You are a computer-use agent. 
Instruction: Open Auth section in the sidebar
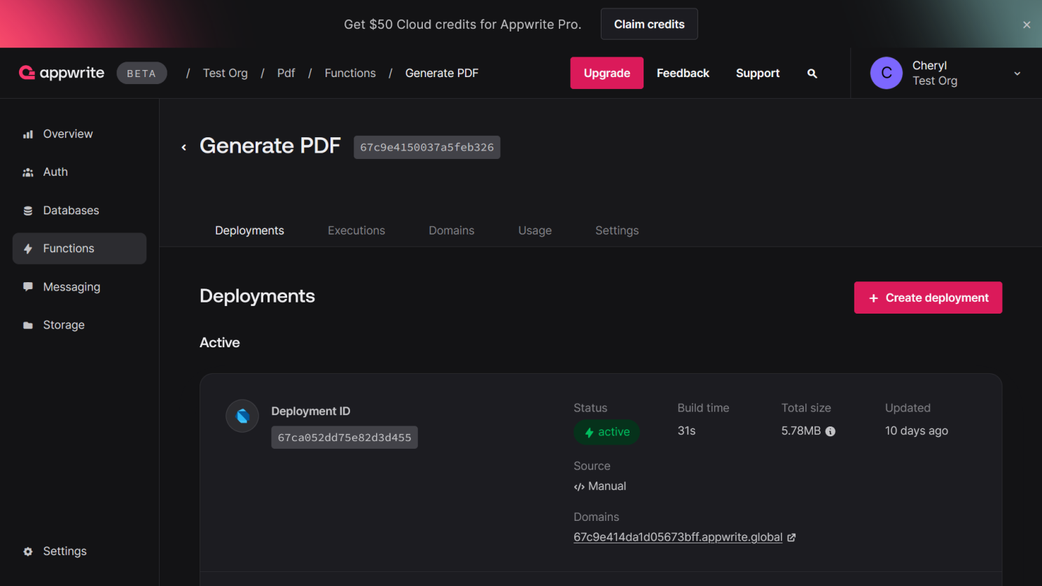tap(55, 172)
